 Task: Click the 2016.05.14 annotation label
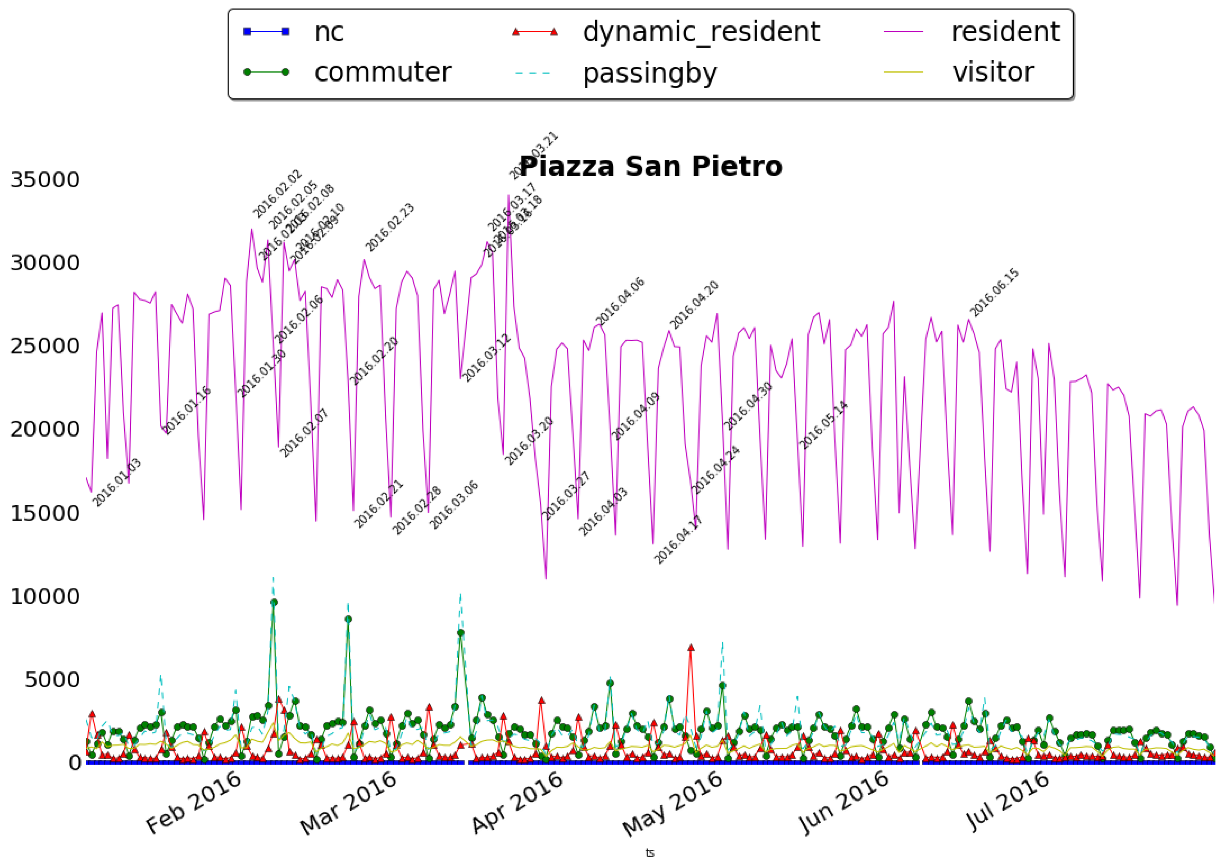[x=824, y=425]
